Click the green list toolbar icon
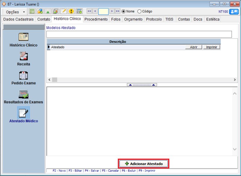This screenshot has width=241, height=176. pyautogui.click(x=32, y=11)
